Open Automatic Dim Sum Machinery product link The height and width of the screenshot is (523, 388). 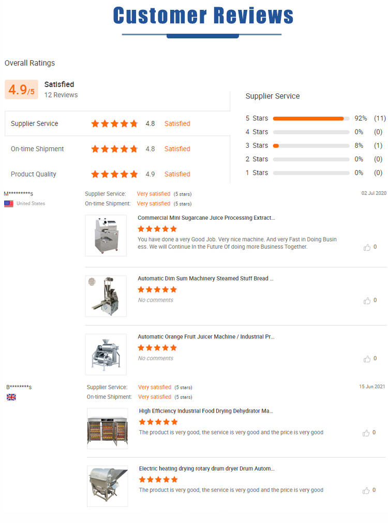(205, 278)
